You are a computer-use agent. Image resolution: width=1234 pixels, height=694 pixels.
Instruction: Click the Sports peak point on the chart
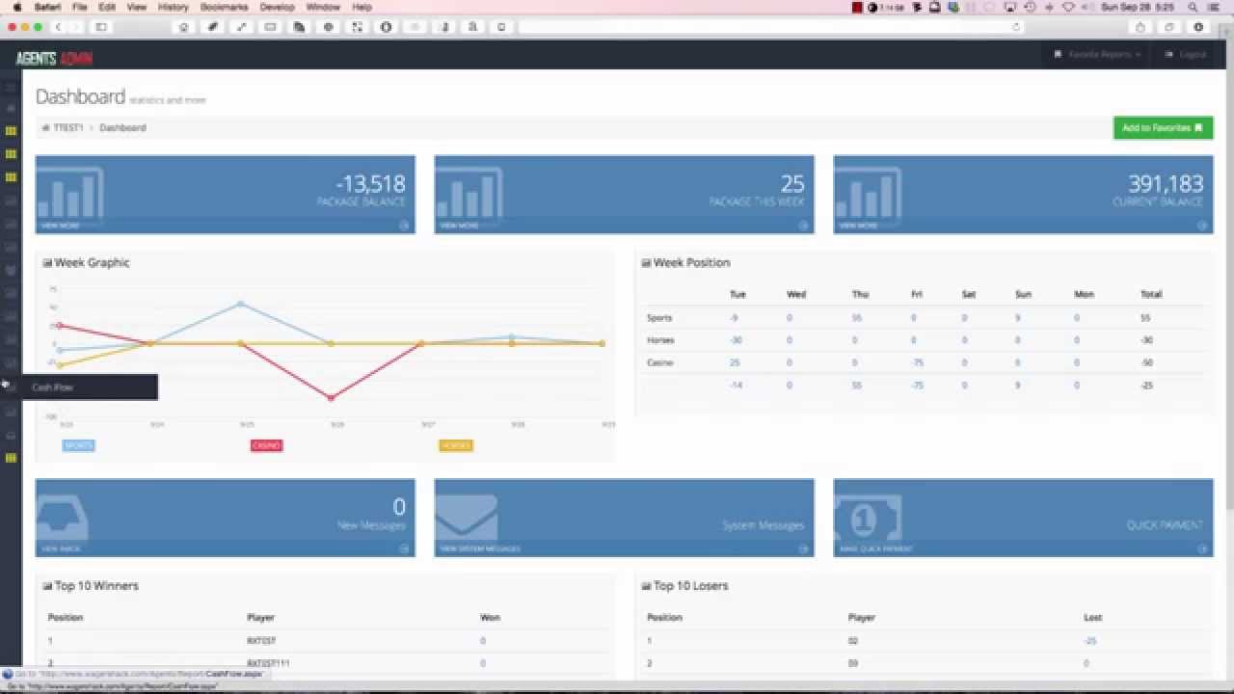click(x=240, y=304)
